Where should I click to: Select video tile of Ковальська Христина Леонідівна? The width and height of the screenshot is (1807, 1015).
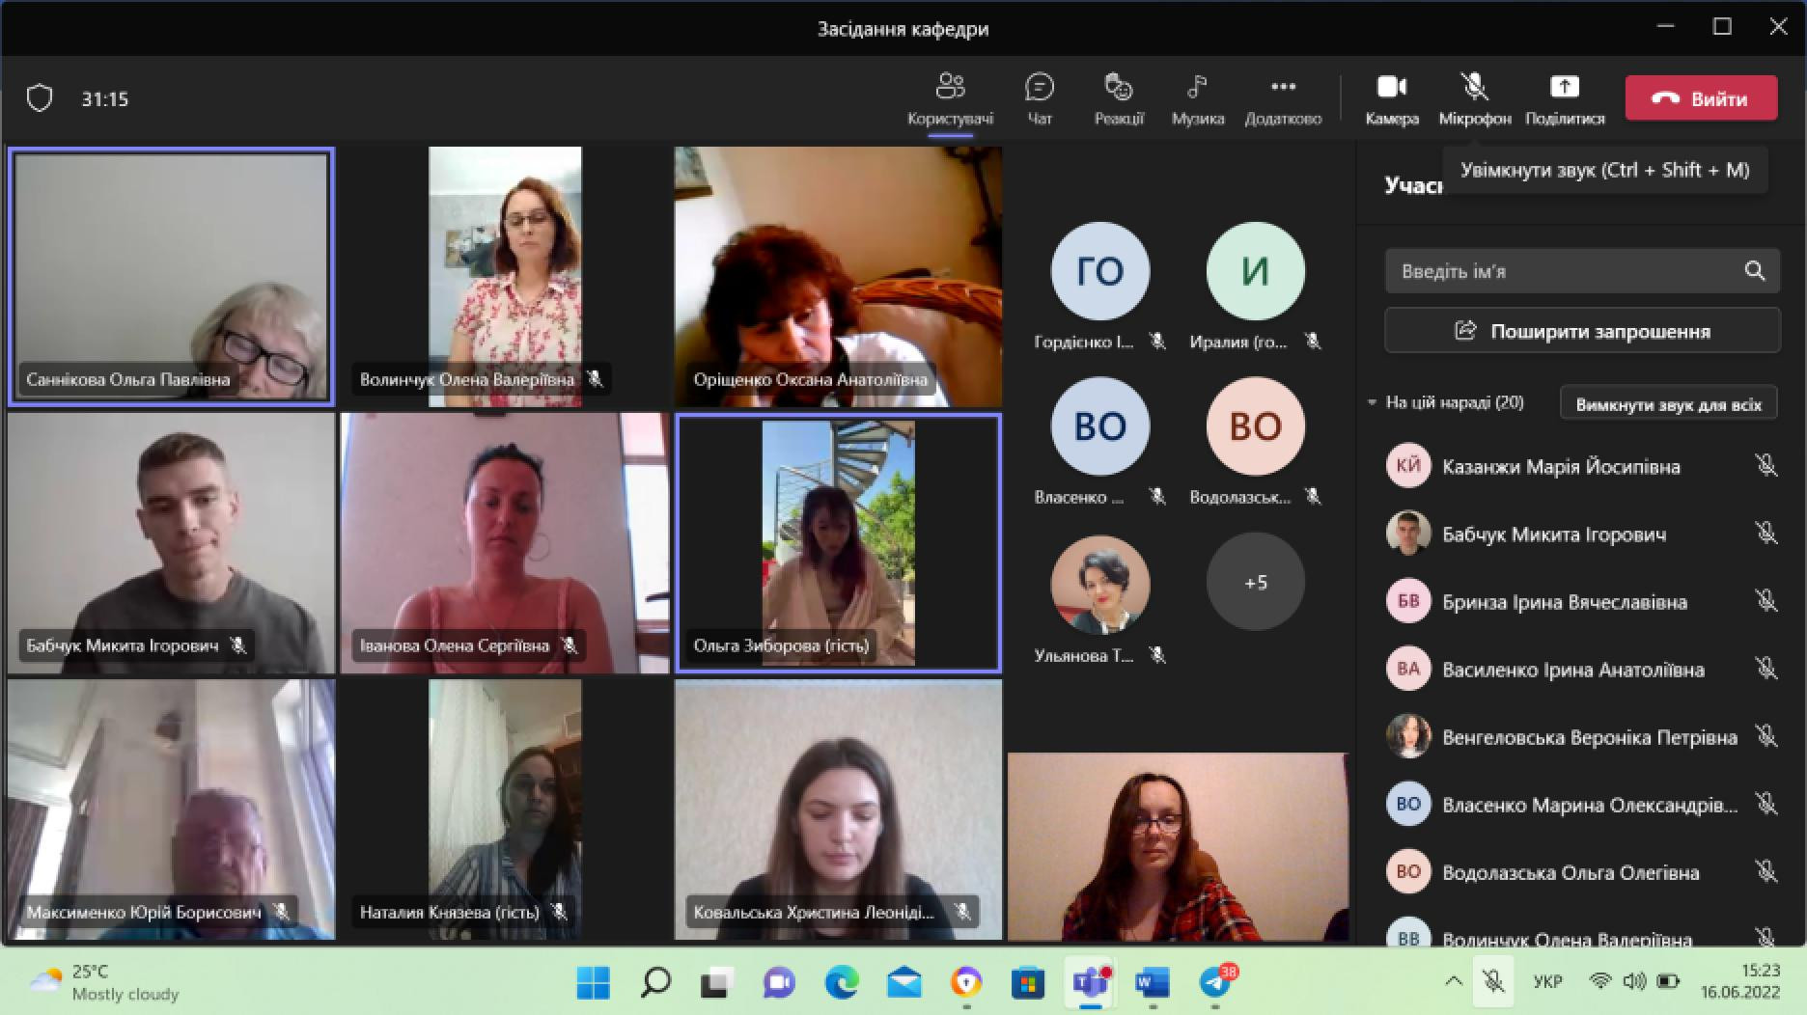click(x=838, y=809)
